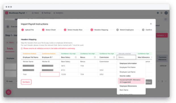Screen dimensions: 176x103
Task: Go to Select Header Row step
Action: [x=73, y=30]
